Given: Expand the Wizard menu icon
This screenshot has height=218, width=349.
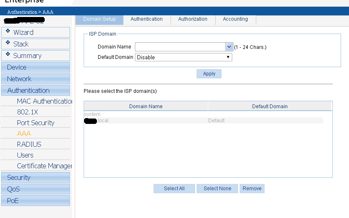Looking at the screenshot, I should [x=8, y=31].
